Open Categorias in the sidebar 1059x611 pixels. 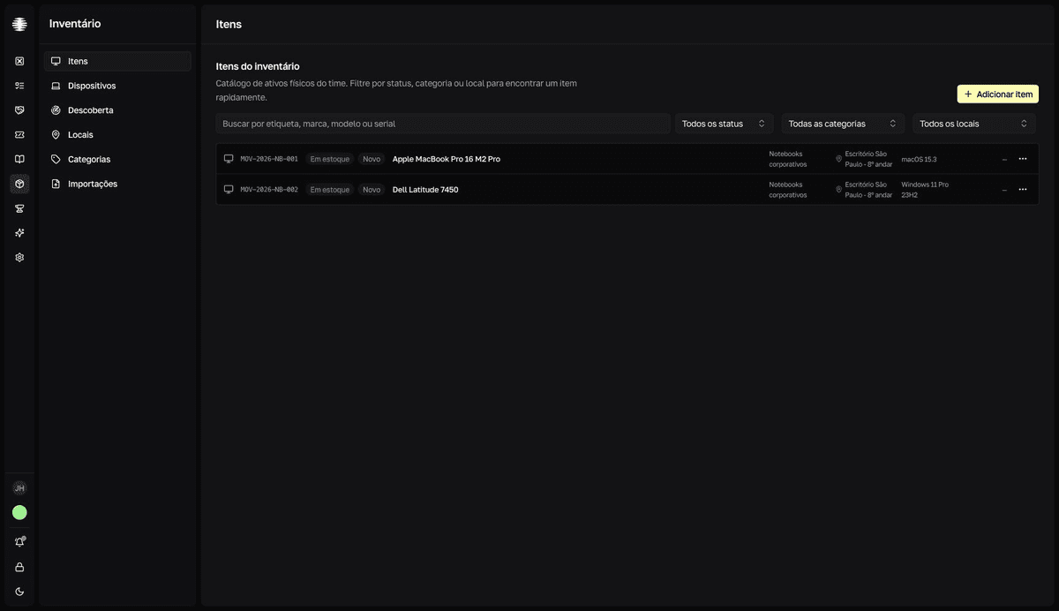(117, 159)
